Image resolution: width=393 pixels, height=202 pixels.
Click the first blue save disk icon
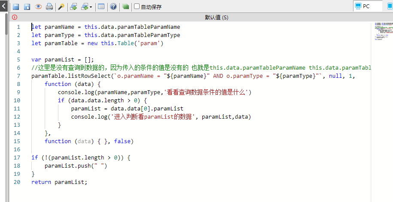pyautogui.click(x=16, y=7)
